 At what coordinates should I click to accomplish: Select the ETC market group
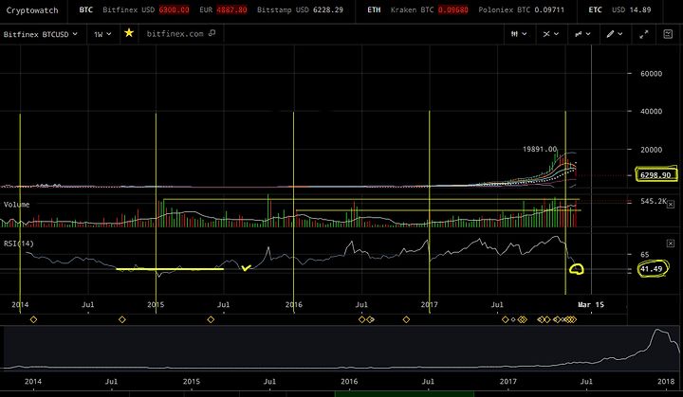(595, 9)
